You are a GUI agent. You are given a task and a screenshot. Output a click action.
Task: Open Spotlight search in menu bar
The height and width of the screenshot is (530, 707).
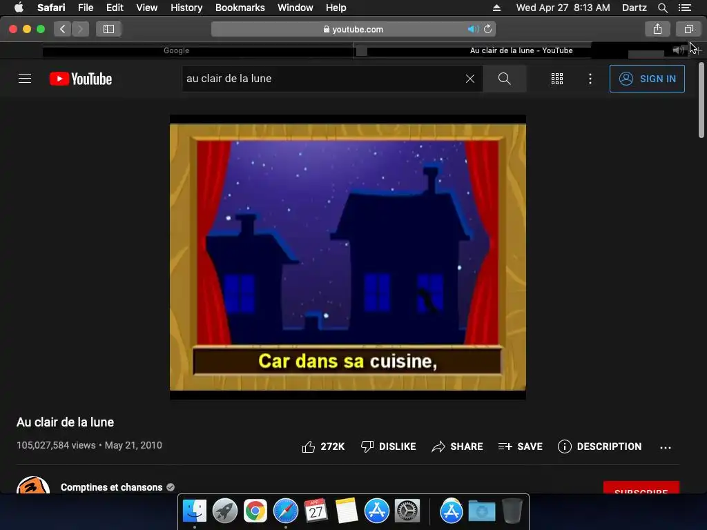[x=662, y=8]
